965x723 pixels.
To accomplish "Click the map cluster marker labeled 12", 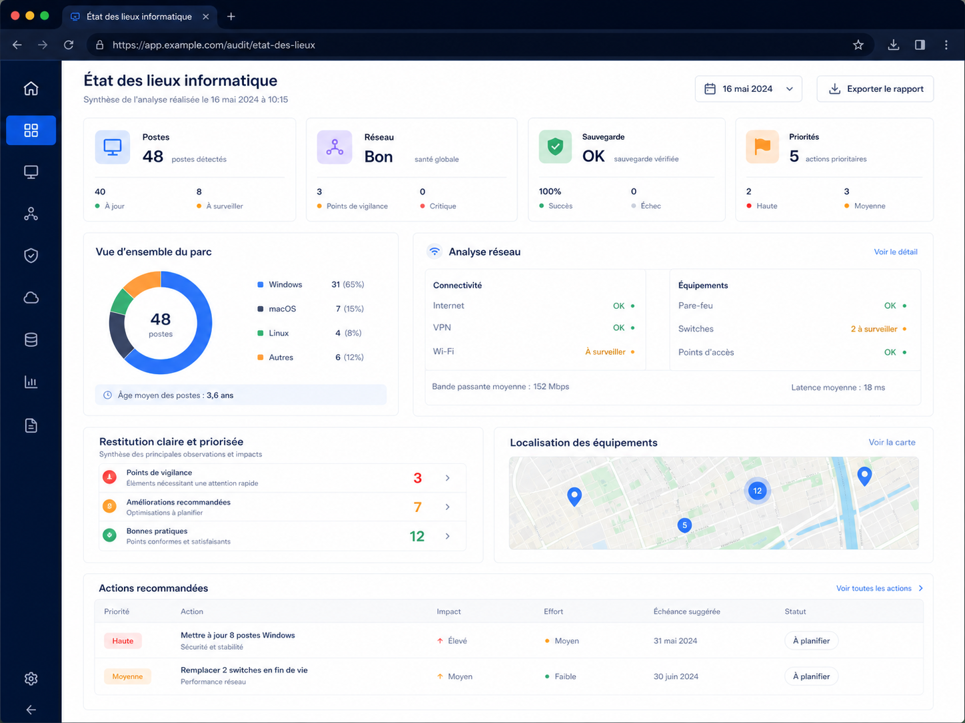I will click(x=757, y=491).
